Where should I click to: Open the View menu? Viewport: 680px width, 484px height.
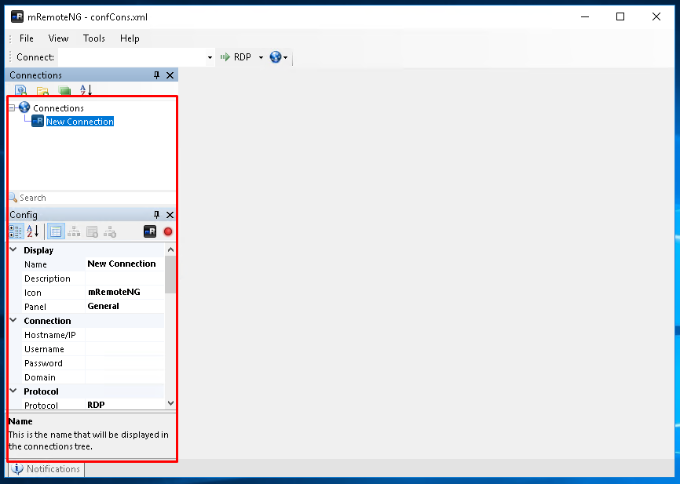(x=58, y=38)
